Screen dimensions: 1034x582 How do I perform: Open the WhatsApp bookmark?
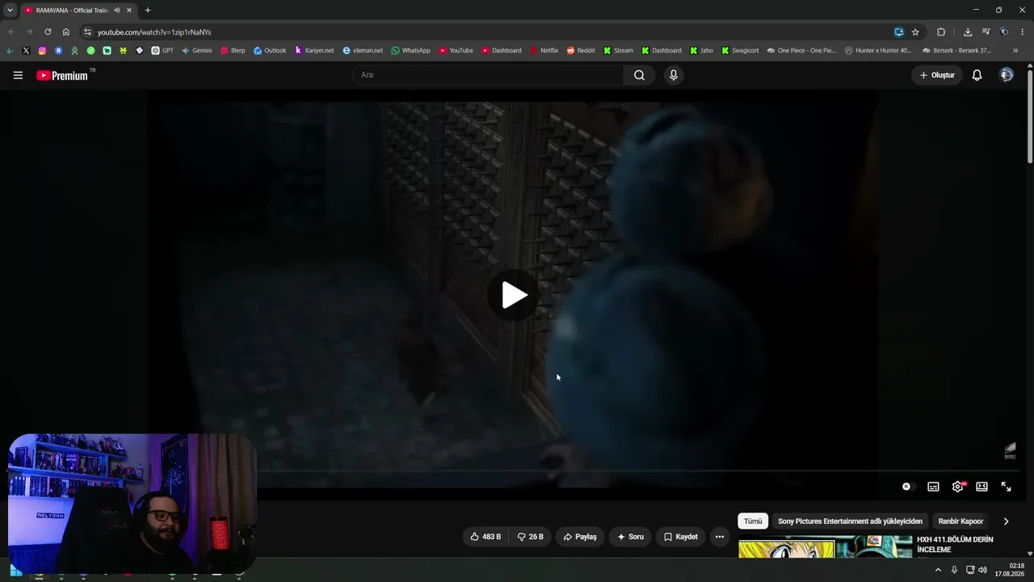click(x=410, y=50)
